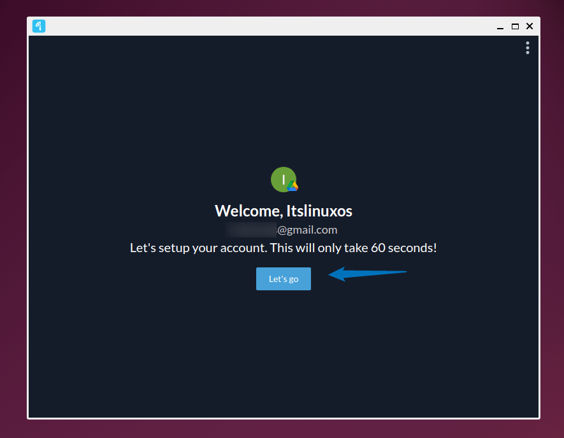The image size is (564, 438).
Task: Open the kebab menu for account options
Action: coord(527,48)
